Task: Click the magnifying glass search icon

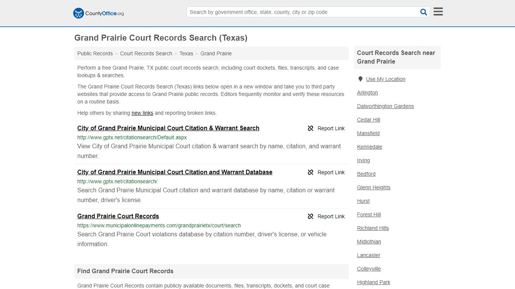Action: point(424,12)
